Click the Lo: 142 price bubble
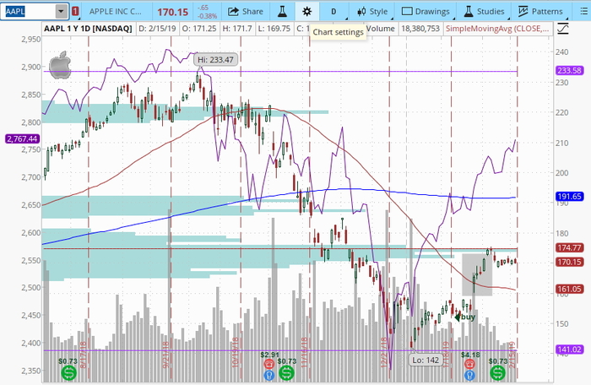591x385 pixels. [x=426, y=360]
